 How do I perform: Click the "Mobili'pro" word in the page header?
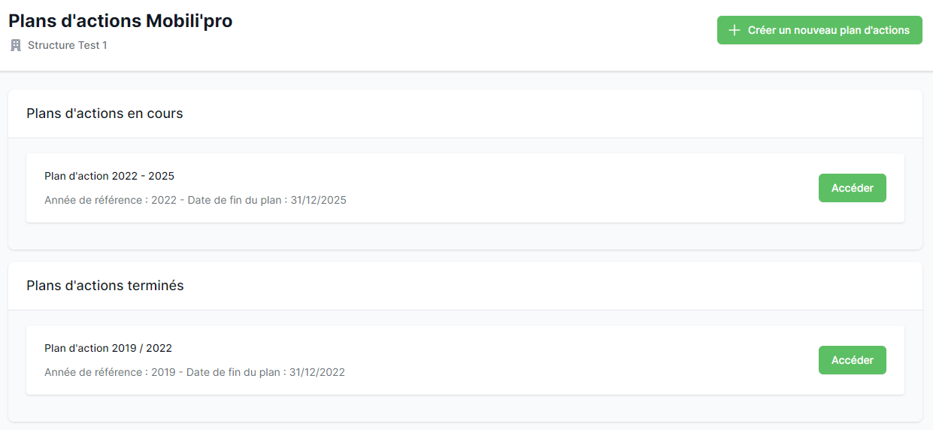click(x=189, y=21)
